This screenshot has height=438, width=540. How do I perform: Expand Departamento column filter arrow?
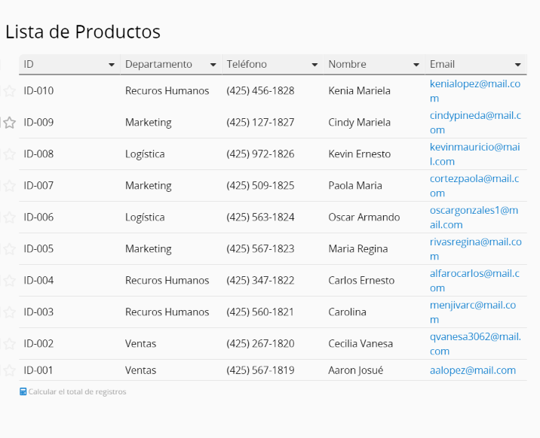[x=213, y=65]
